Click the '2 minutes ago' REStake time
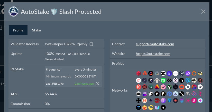This screenshot has width=212, height=112. [84, 84]
